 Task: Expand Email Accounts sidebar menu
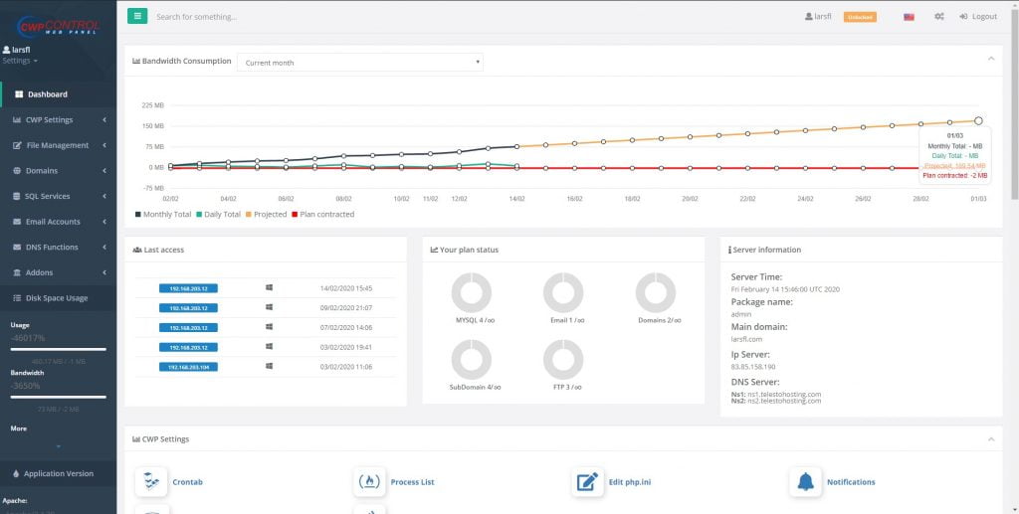click(59, 222)
